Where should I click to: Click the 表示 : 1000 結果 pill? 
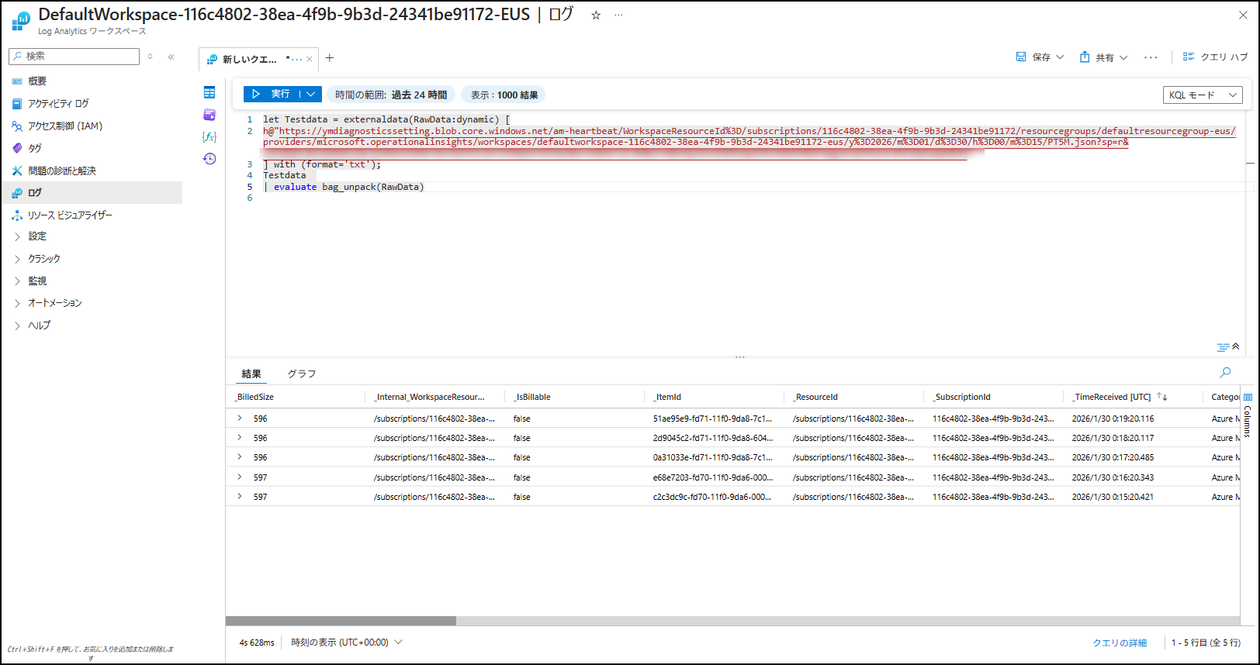point(504,95)
